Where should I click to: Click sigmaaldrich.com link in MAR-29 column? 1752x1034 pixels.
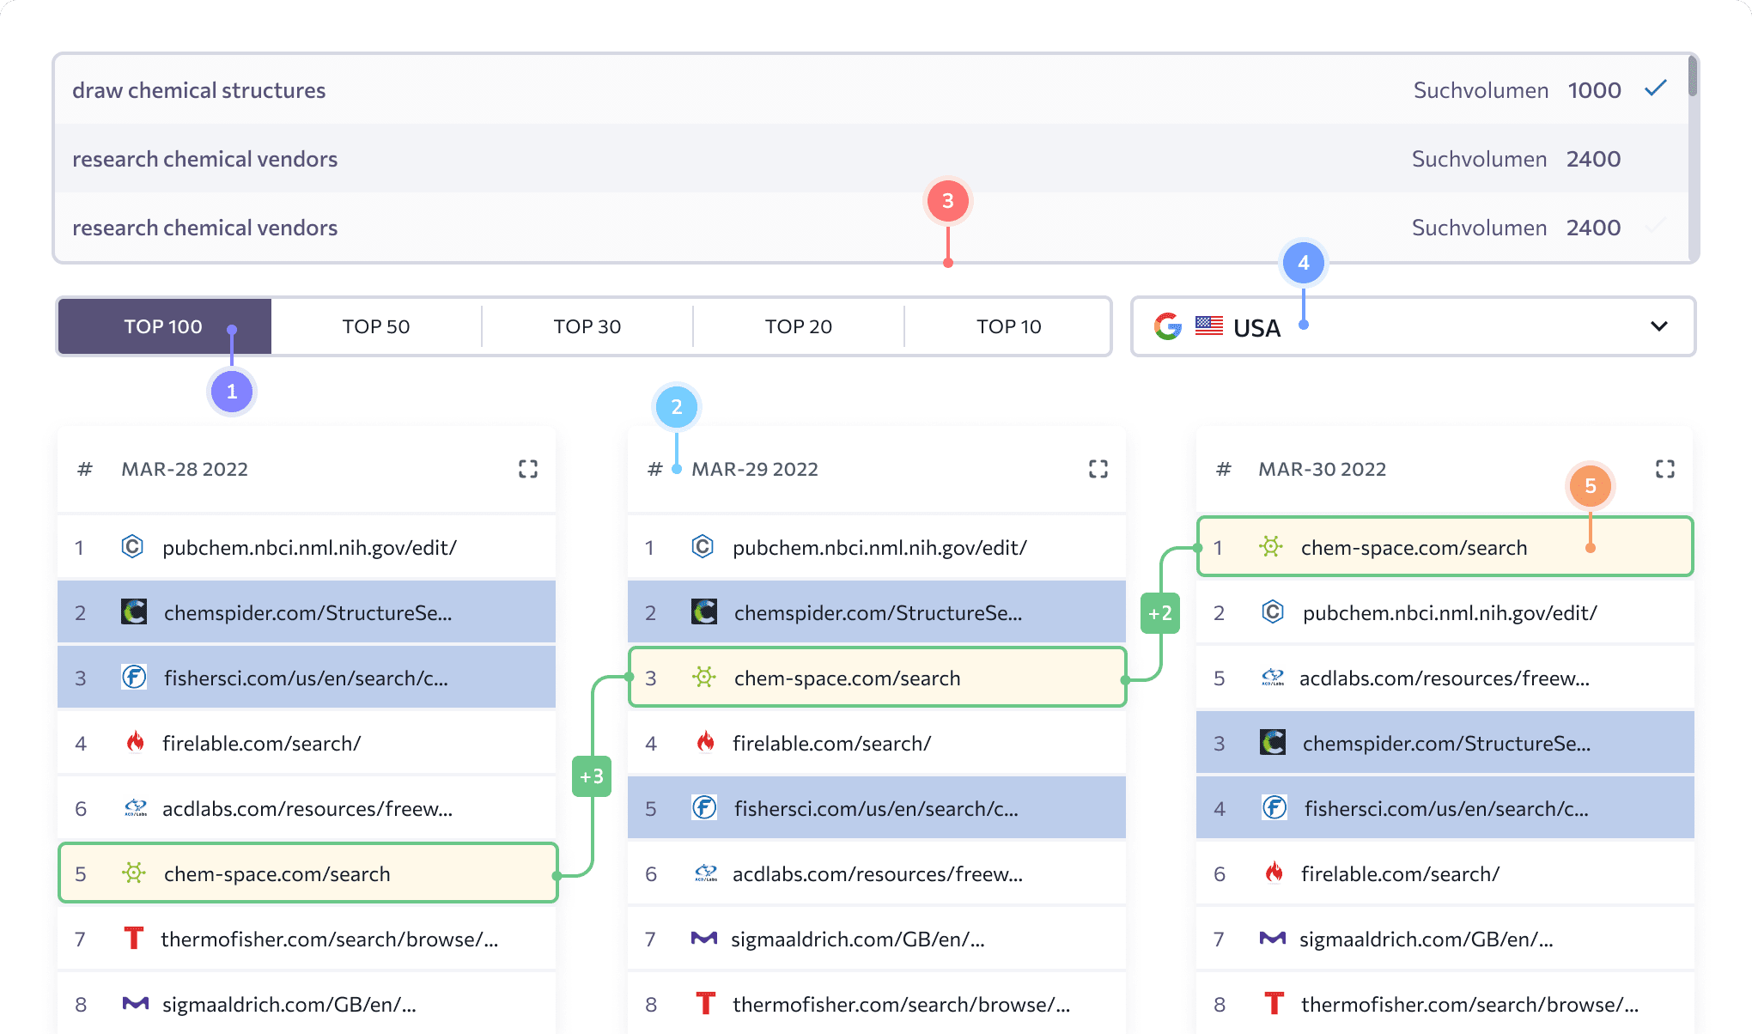[x=857, y=940]
